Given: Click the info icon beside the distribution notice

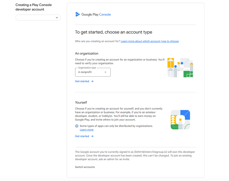Looking at the screenshot, I should (76, 126).
